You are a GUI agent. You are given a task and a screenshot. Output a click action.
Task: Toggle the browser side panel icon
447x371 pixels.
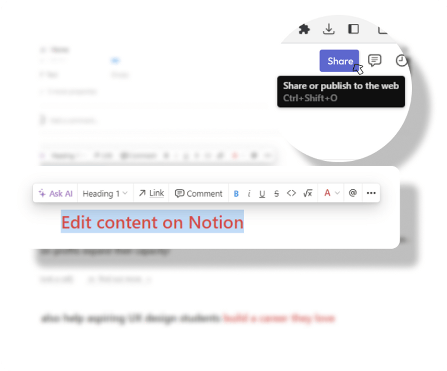click(353, 29)
